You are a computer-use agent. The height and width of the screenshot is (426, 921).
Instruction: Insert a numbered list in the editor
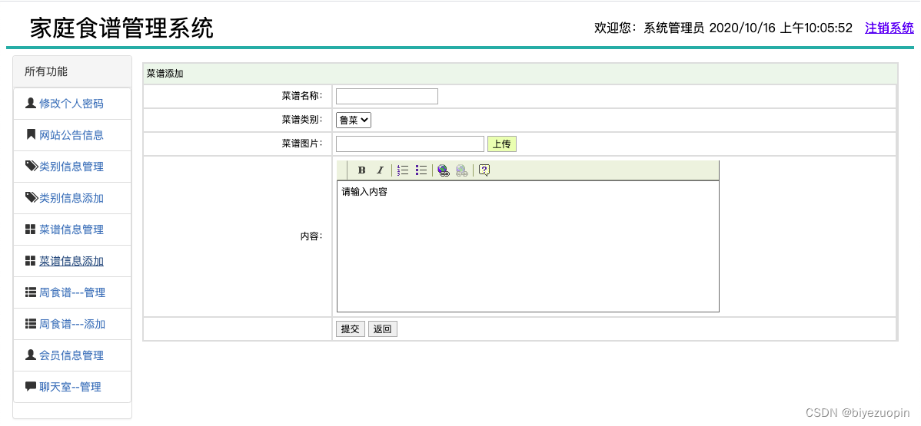(x=403, y=170)
